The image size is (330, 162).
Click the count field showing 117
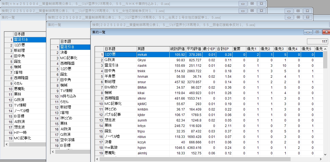[317, 42]
